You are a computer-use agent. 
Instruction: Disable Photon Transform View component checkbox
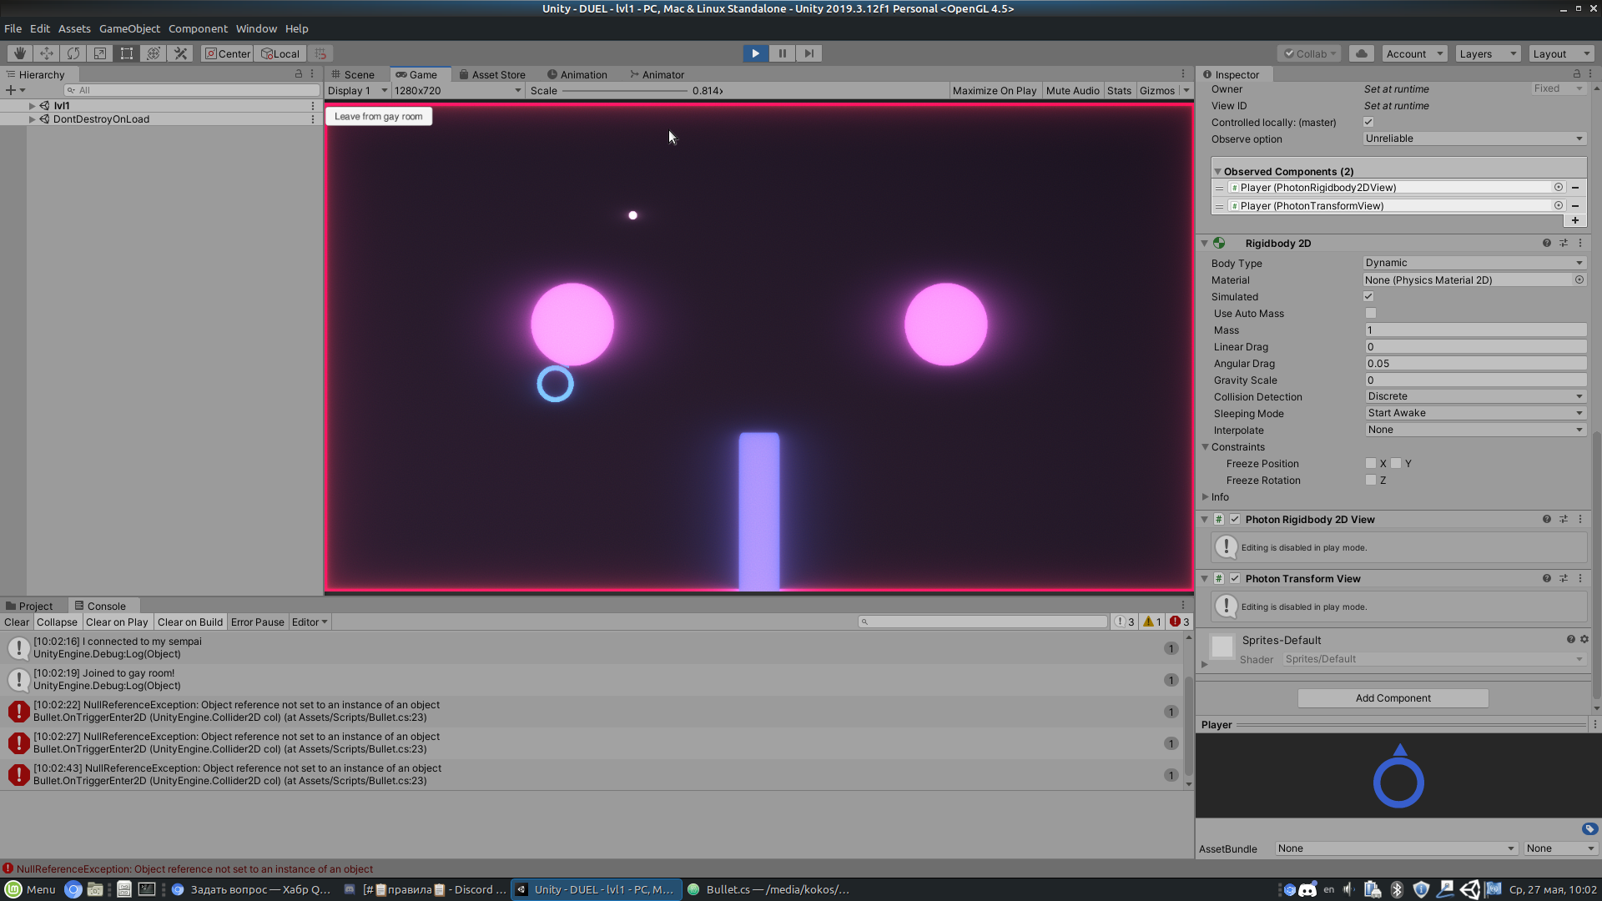point(1235,578)
